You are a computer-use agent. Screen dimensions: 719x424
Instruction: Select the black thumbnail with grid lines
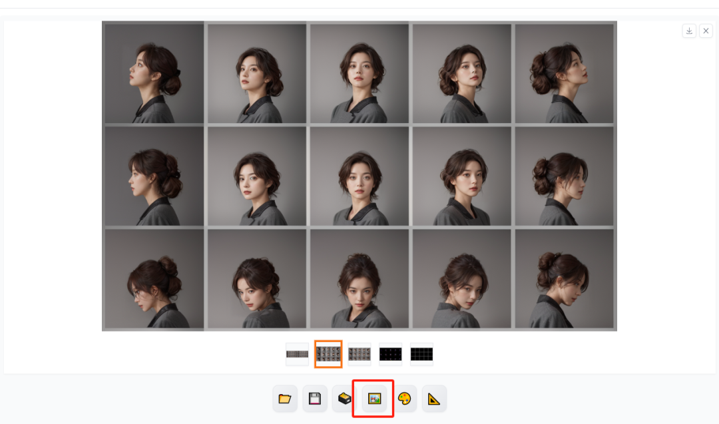pos(421,354)
